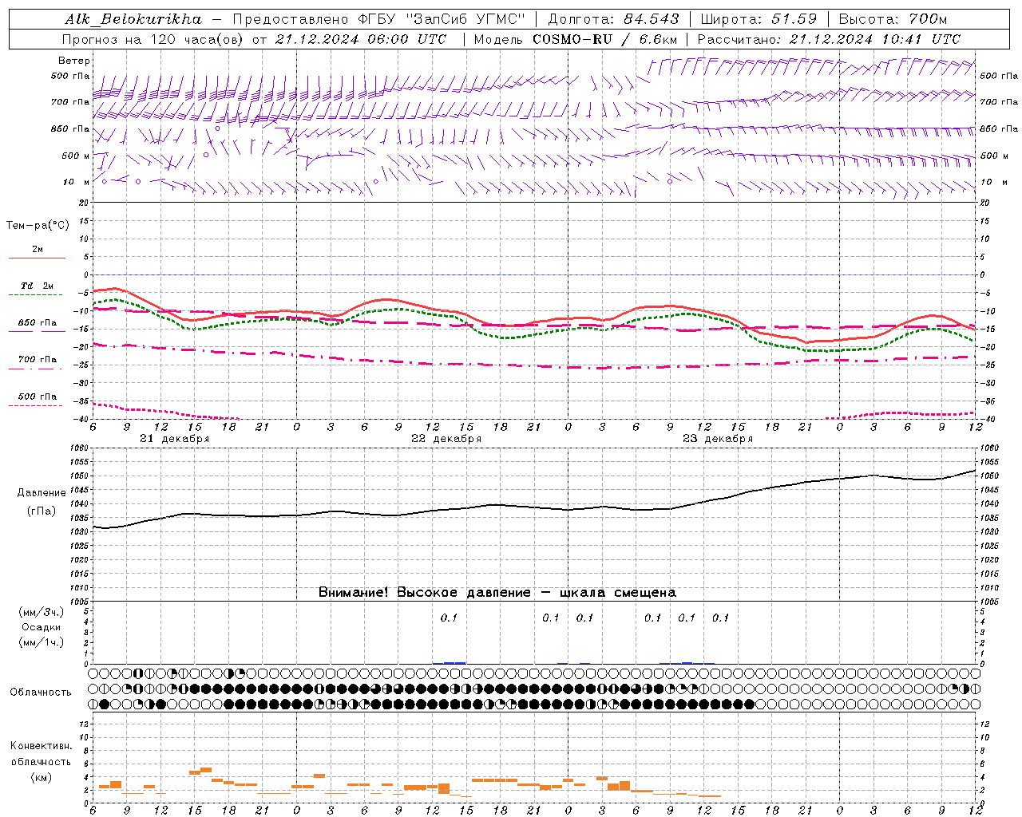Click the (гПа) unit label under Давление
The height and width of the screenshot is (817, 1022).
click(42, 511)
